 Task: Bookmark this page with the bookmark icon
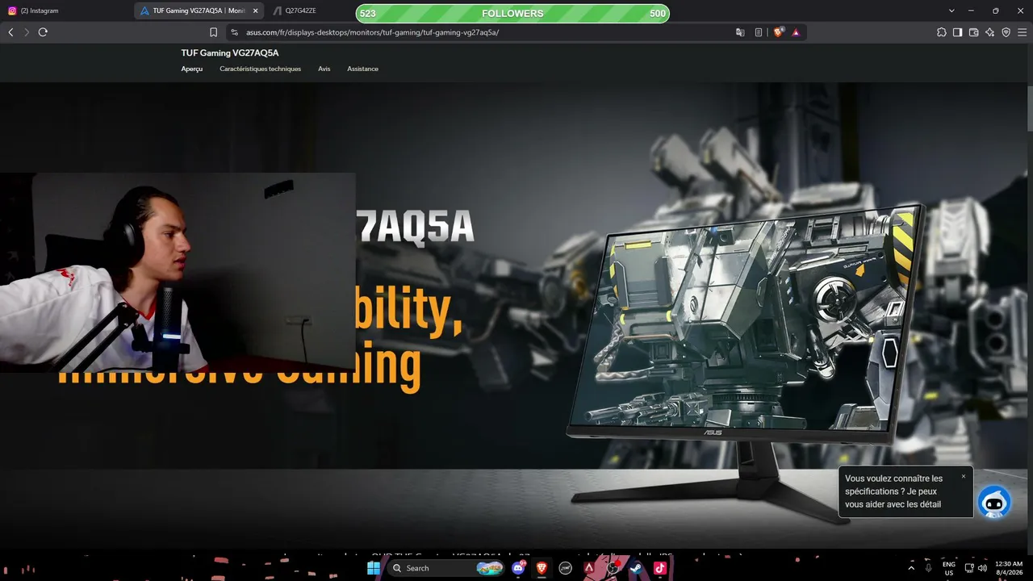[x=213, y=32]
